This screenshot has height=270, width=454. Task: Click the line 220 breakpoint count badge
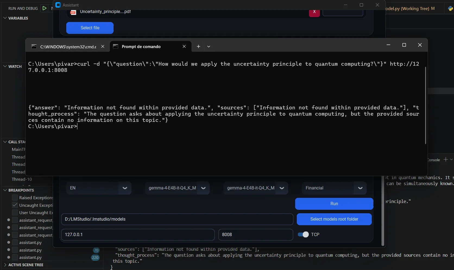(x=95, y=258)
